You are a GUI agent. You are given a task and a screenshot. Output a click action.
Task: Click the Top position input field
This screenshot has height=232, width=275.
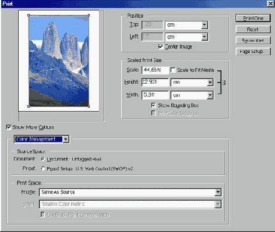[x=152, y=25]
